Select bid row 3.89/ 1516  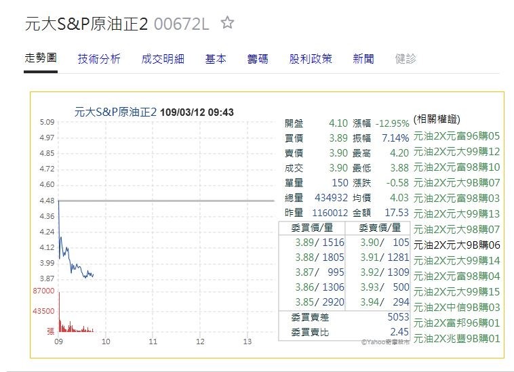click(x=319, y=243)
